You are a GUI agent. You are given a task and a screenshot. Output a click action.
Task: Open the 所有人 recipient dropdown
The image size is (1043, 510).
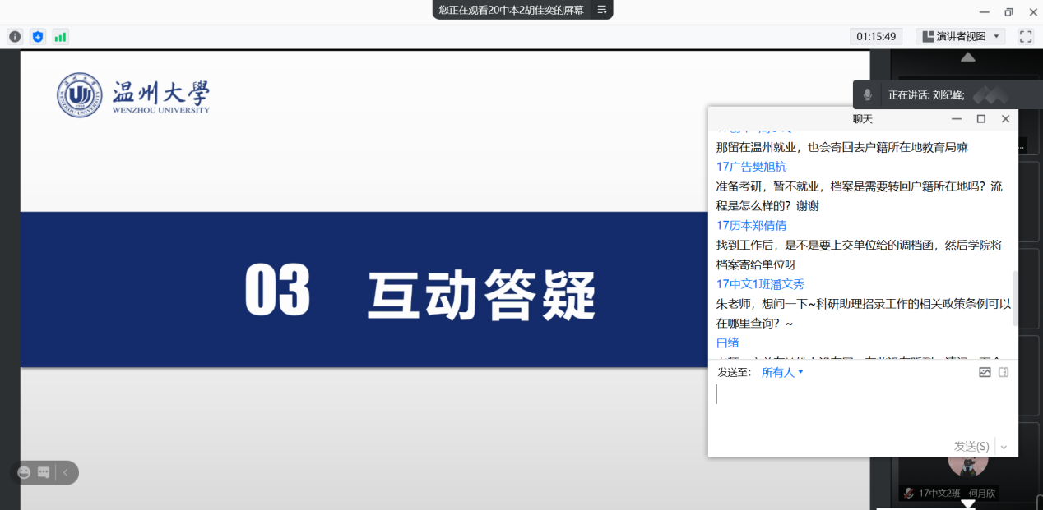(781, 372)
